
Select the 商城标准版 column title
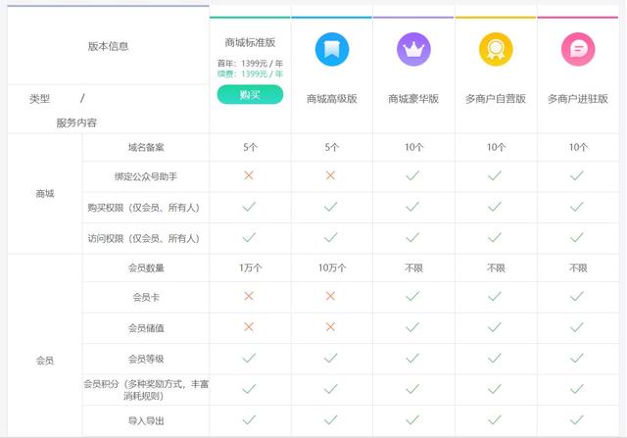point(250,42)
